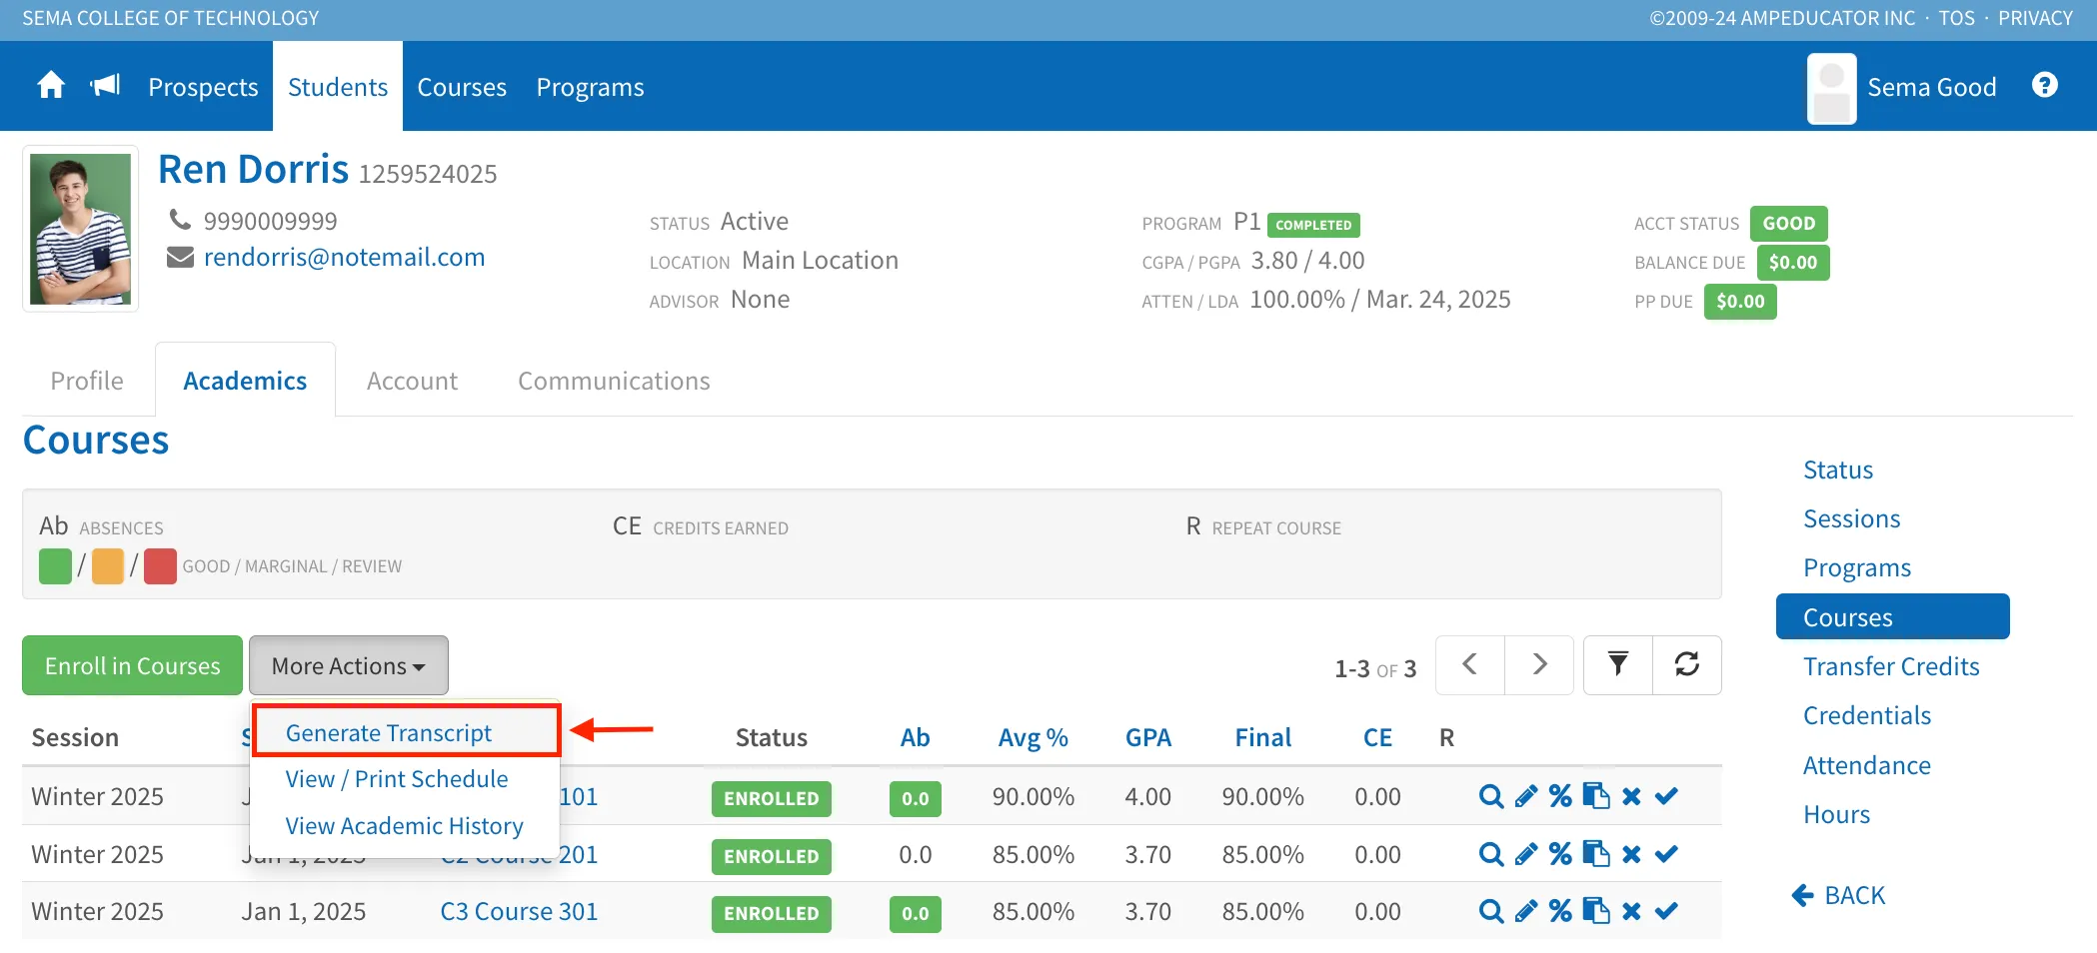Switch to the Profile tab
Viewport: 2097px width, 953px height.
coord(87,381)
